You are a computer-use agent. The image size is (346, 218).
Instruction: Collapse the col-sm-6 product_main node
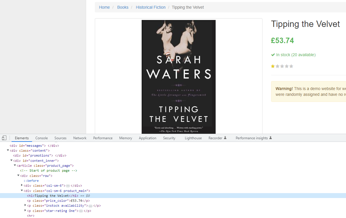(22, 190)
